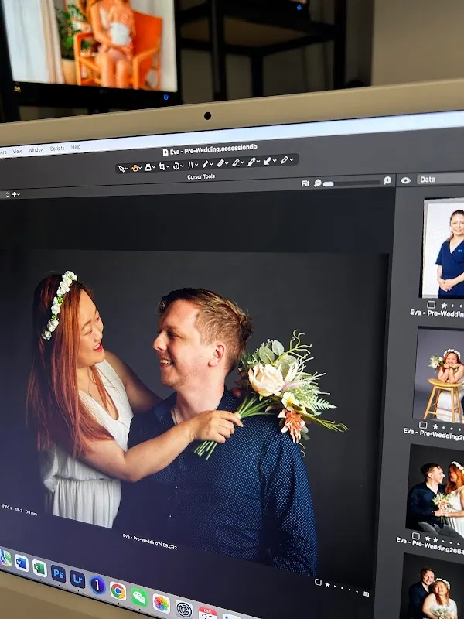The width and height of the screenshot is (464, 619).
Task: Launch Photoshop from the dock
Action: tap(59, 573)
